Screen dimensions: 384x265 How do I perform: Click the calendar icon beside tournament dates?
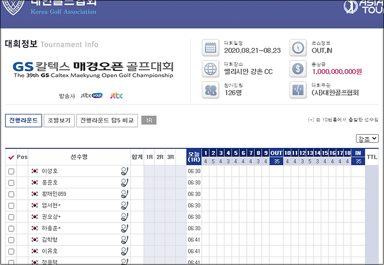tap(210, 48)
